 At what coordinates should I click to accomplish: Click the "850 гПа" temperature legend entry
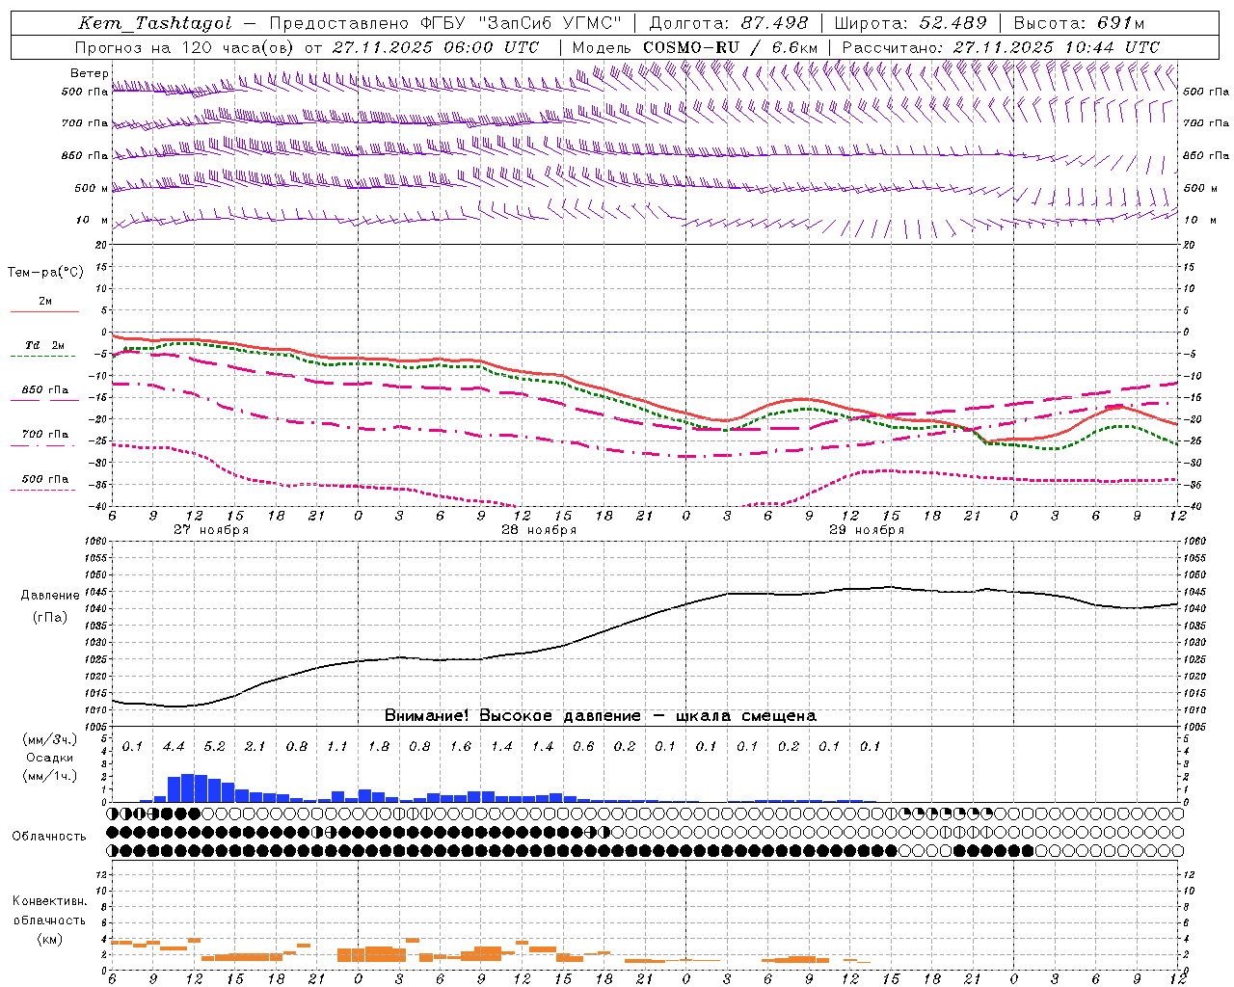[x=45, y=390]
